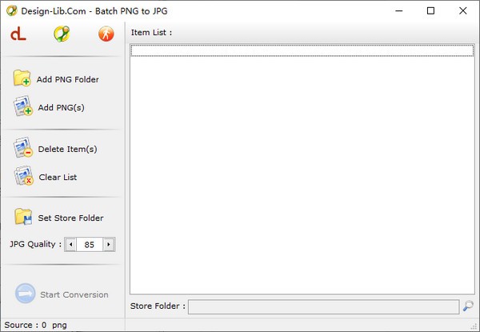This screenshot has height=332, width=480.
Task: Maximize the Batch PNG to JPG window
Action: [x=431, y=11]
